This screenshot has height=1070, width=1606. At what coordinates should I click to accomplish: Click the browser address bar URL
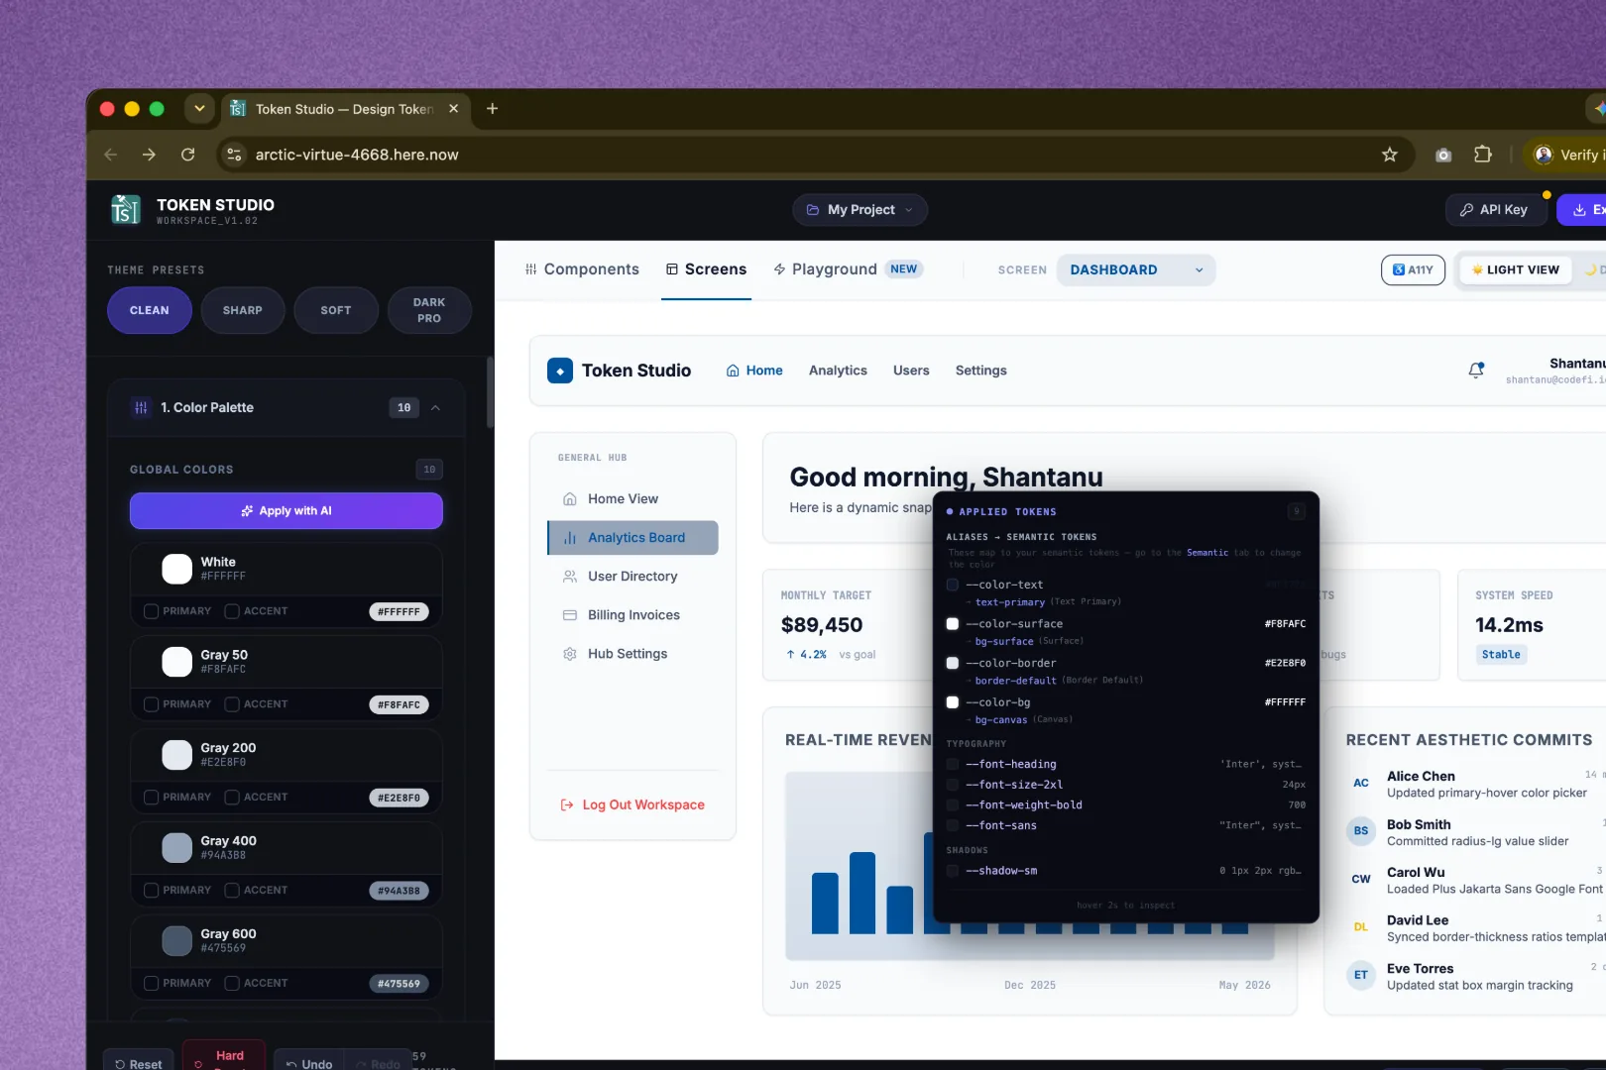click(x=357, y=155)
